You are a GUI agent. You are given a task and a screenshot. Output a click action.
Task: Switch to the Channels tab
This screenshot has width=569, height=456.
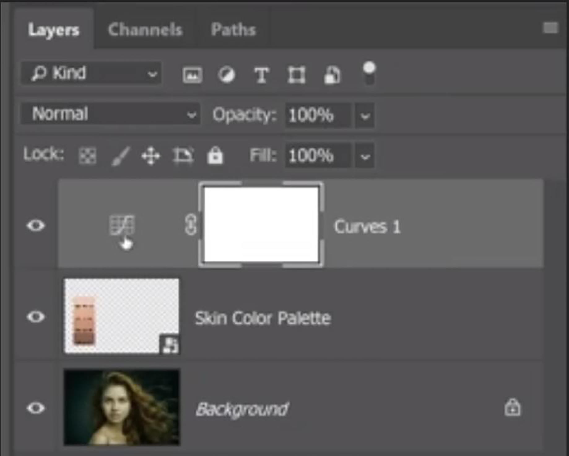click(x=145, y=30)
